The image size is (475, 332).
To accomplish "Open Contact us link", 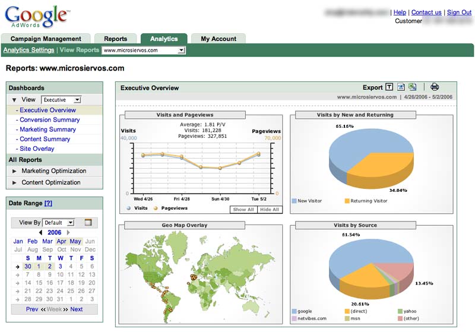I will coord(426,12).
